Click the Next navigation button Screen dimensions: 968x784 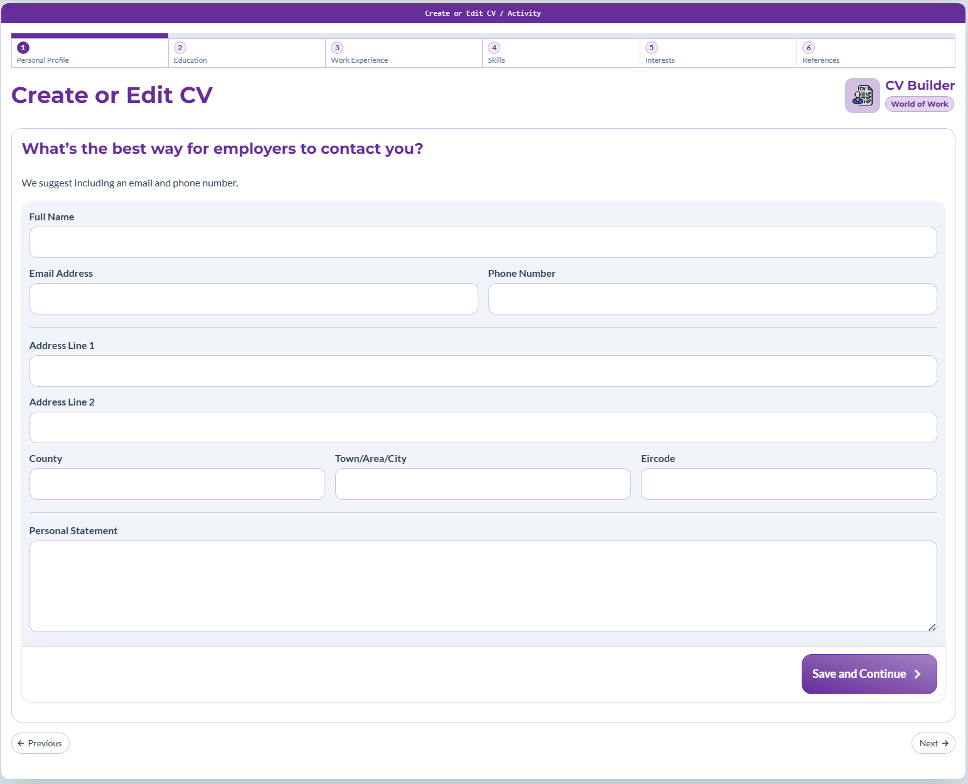[933, 743]
